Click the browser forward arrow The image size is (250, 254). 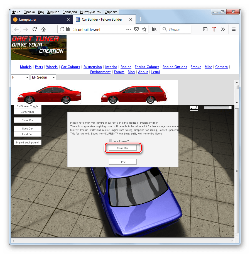26,29
